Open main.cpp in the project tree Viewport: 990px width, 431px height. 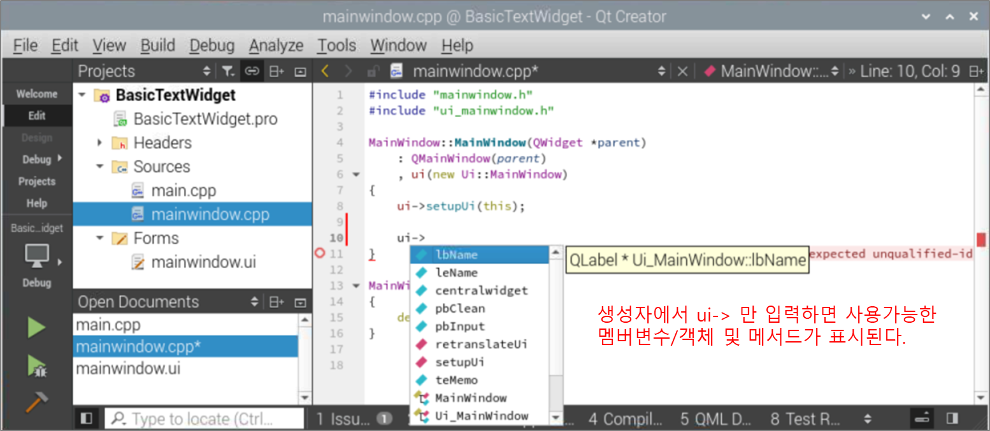(x=183, y=190)
